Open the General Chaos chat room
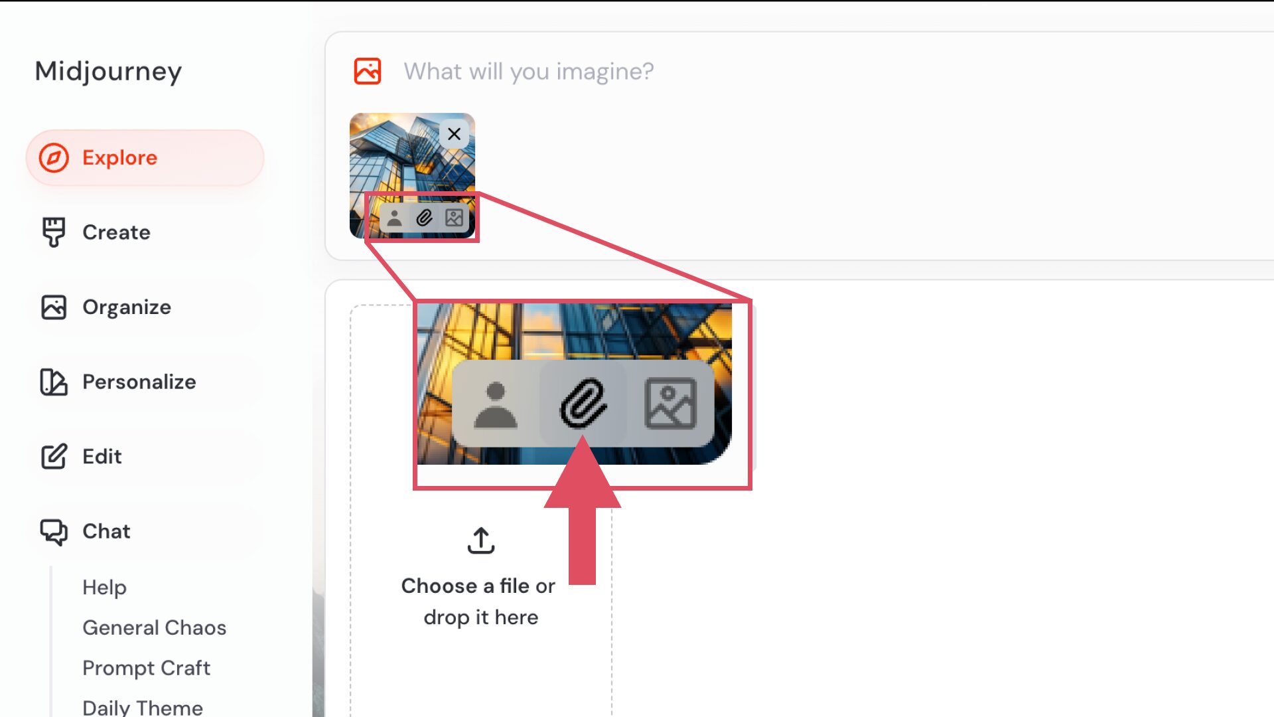The image size is (1274, 717). pos(154,627)
